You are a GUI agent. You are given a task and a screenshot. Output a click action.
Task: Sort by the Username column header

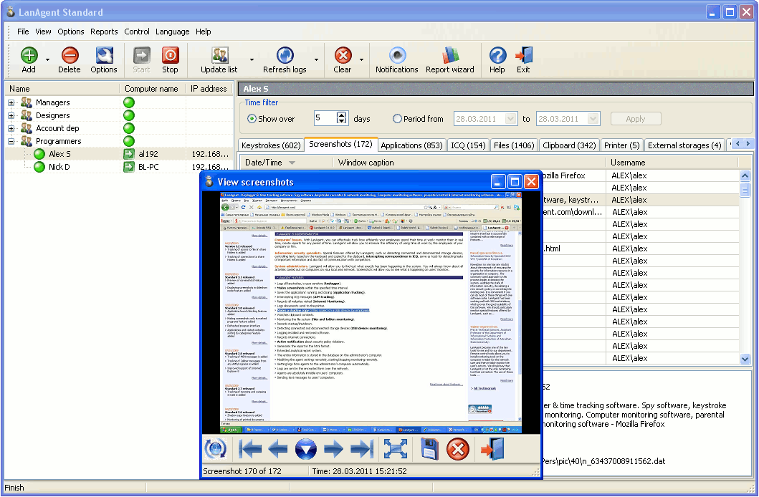click(x=628, y=163)
